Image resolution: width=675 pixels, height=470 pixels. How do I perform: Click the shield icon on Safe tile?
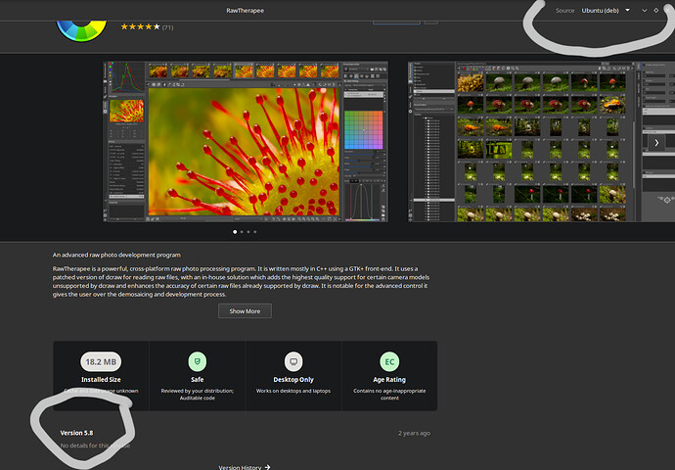198,361
